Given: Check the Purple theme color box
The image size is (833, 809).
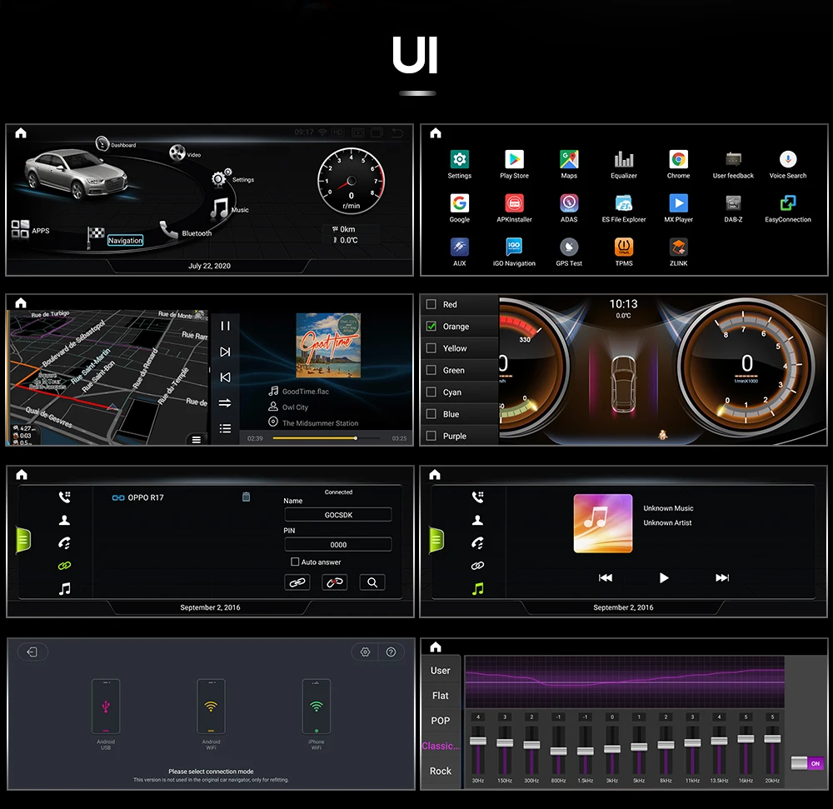Looking at the screenshot, I should tap(431, 436).
